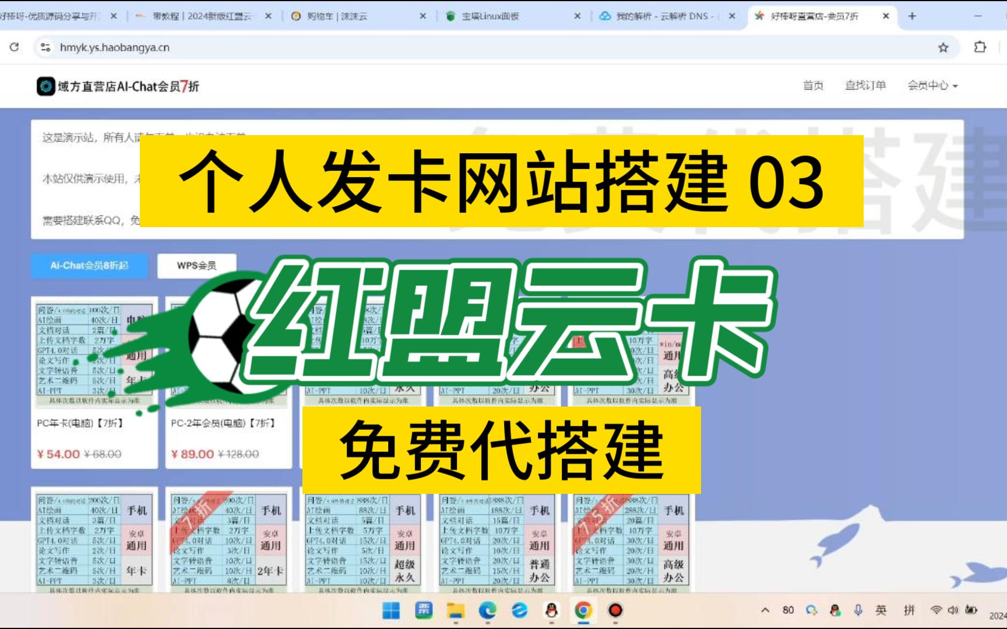Open a new browser tab with plus
This screenshot has height=629, width=1007.
click(x=912, y=16)
